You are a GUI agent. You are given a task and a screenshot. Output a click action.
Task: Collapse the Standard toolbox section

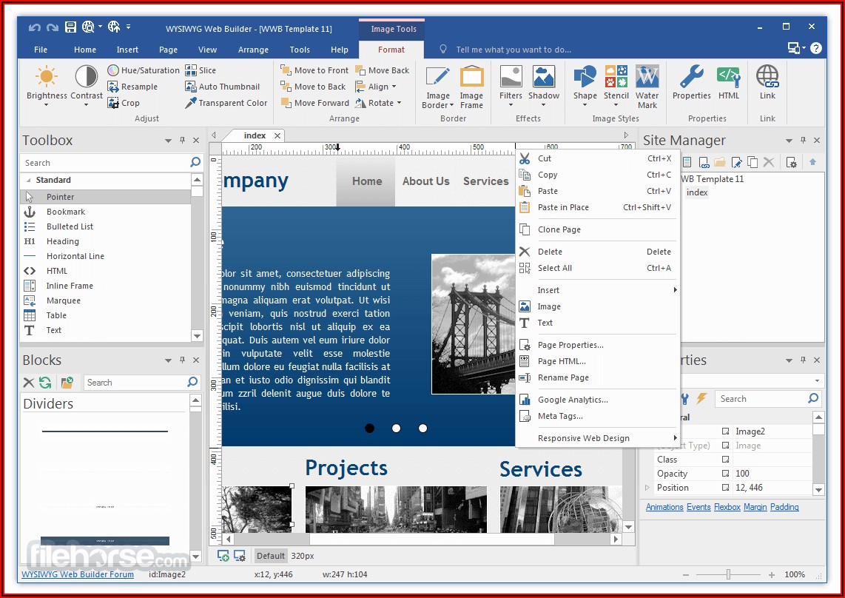(x=29, y=180)
